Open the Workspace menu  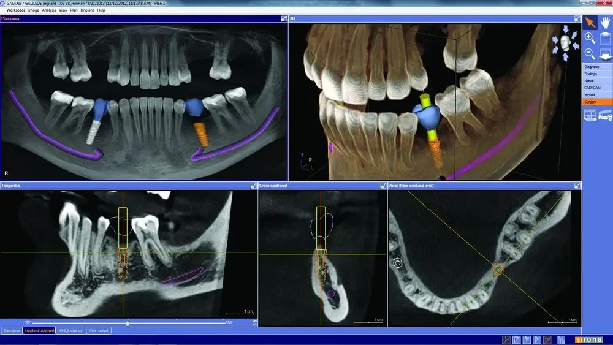click(16, 10)
